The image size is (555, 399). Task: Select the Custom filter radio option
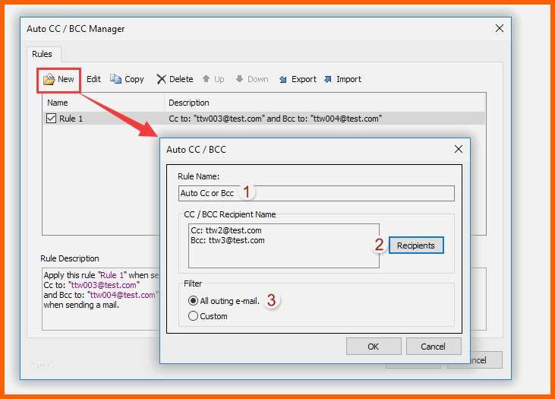click(x=193, y=315)
